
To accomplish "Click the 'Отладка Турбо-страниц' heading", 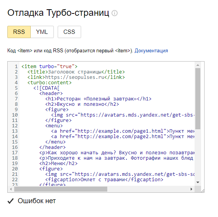I will (x=58, y=13).
